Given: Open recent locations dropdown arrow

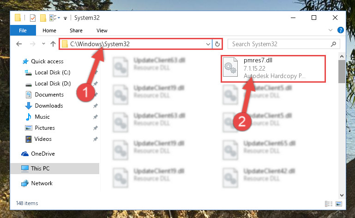Looking at the screenshot, I should point(43,44).
